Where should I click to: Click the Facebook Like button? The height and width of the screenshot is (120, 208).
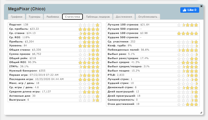pyautogui.click(x=189, y=10)
